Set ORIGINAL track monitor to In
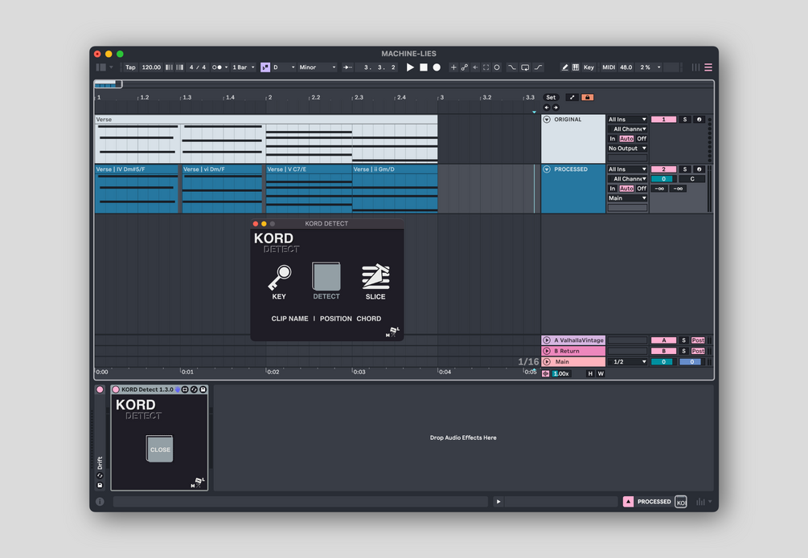This screenshot has height=558, width=808. 613,139
